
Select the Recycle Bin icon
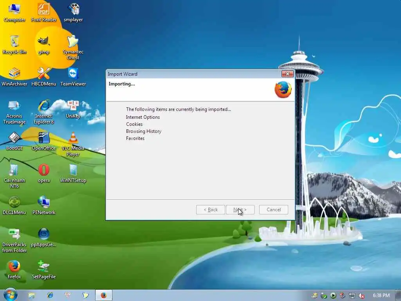pos(14,45)
